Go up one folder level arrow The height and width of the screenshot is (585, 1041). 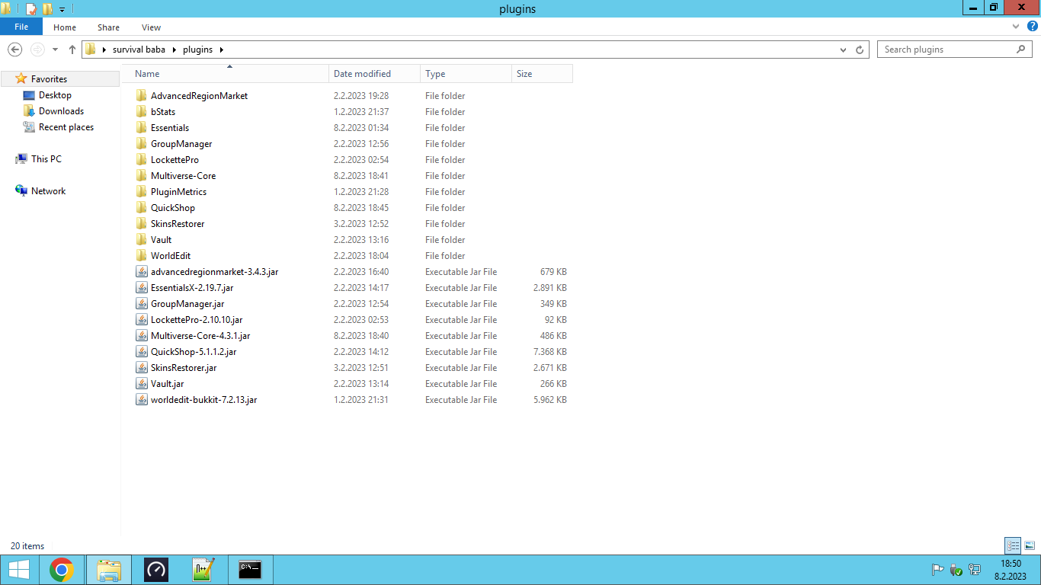tap(72, 50)
